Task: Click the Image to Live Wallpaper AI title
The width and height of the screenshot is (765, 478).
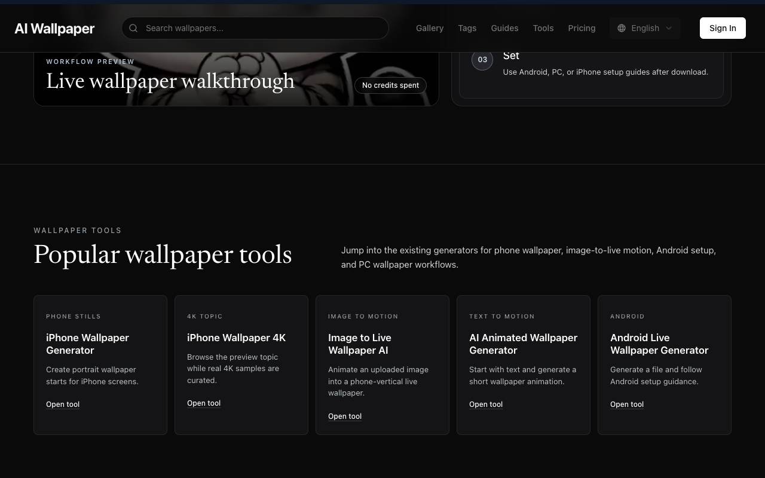Action: (x=360, y=344)
